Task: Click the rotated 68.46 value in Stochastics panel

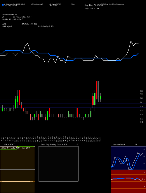Action: point(142,154)
